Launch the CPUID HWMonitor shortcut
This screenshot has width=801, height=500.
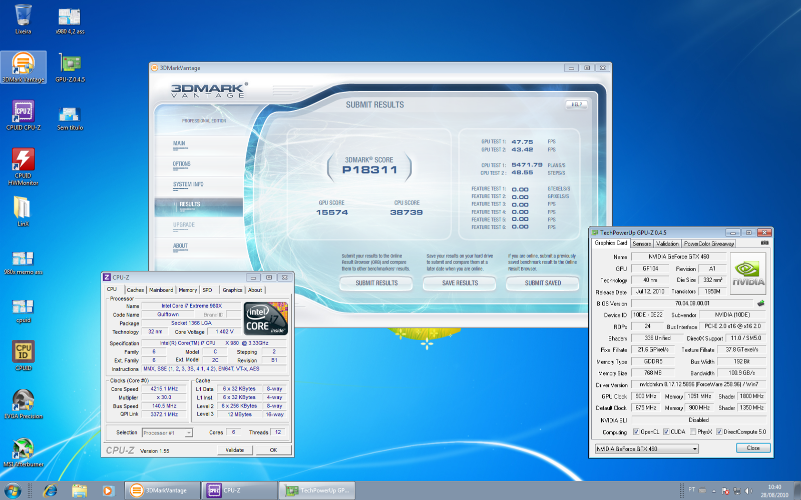[23, 167]
